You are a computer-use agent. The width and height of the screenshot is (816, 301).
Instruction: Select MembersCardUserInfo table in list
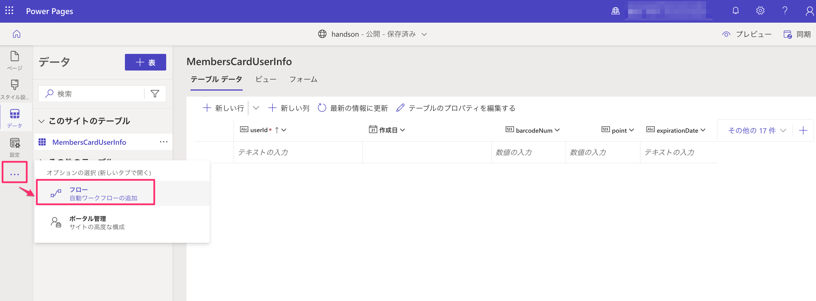click(89, 142)
